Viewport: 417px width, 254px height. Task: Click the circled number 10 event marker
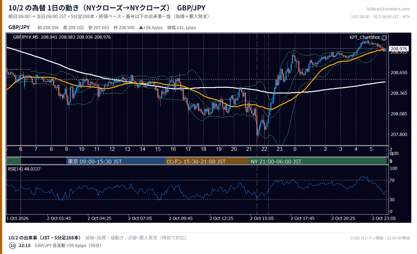coord(12,246)
